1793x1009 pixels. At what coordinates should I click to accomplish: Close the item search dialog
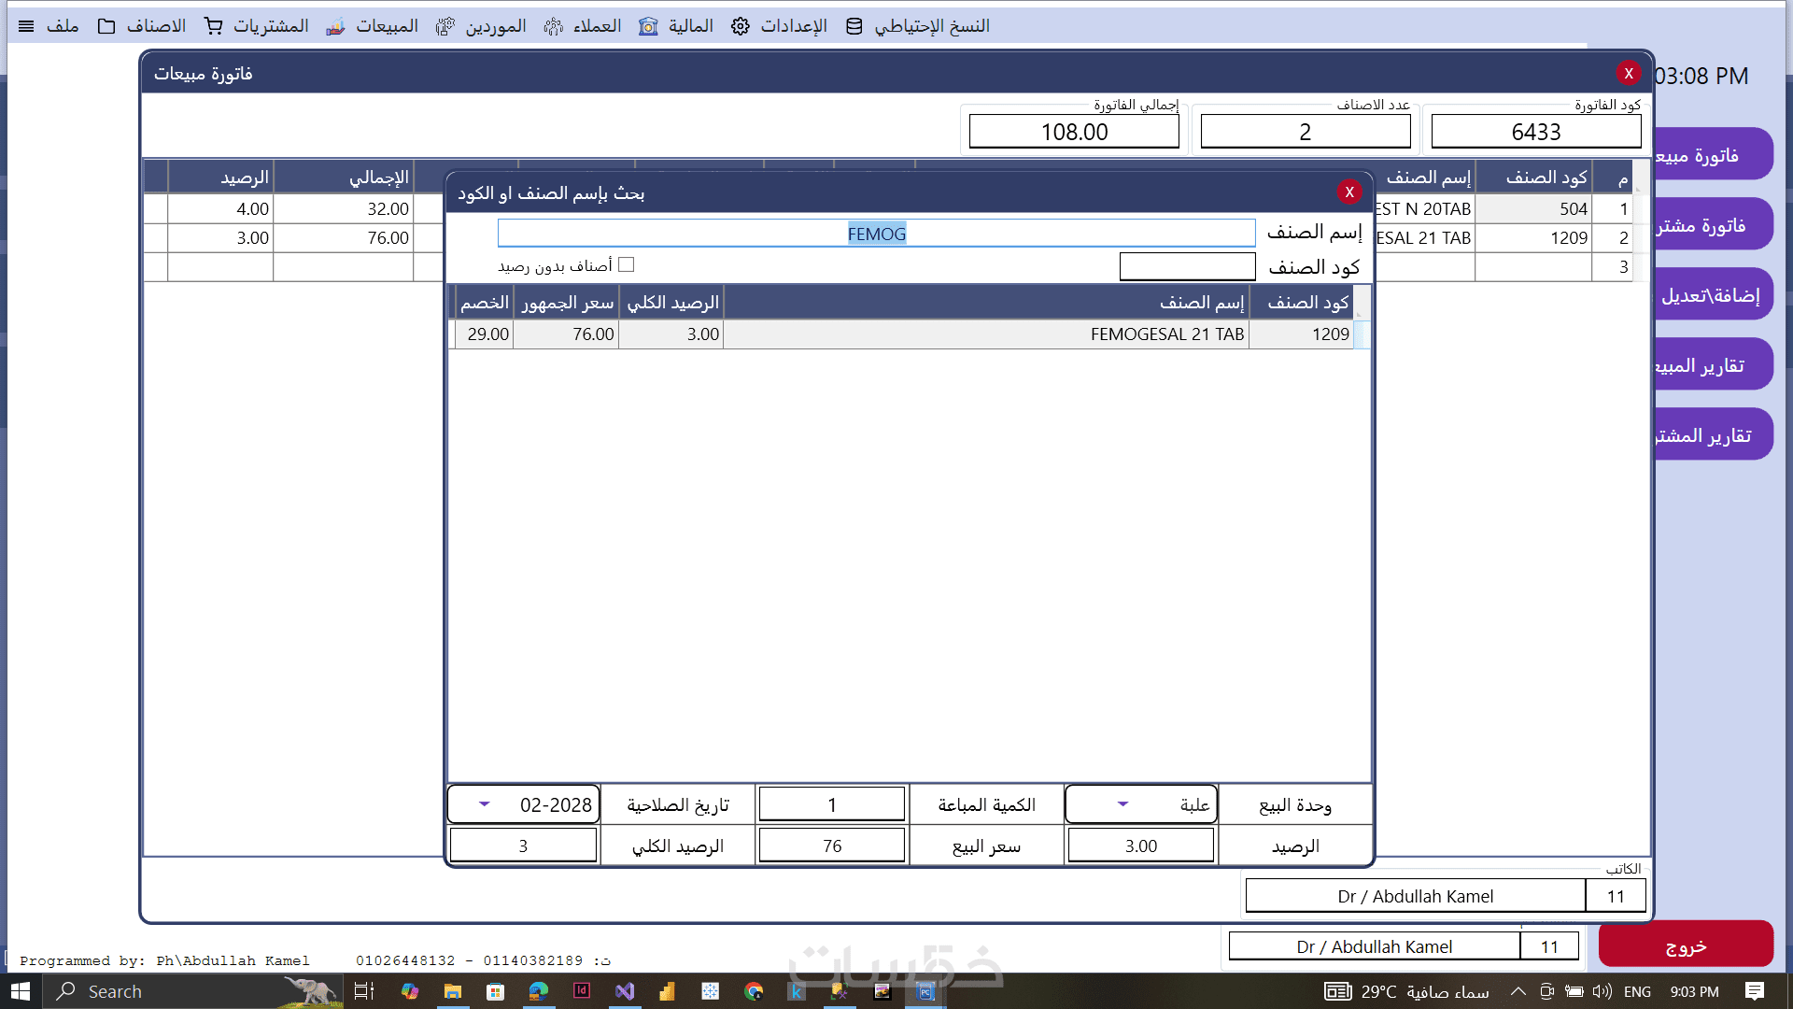click(1348, 192)
